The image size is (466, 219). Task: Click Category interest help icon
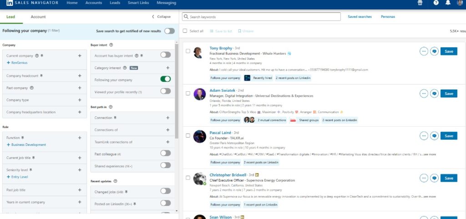[125, 68]
